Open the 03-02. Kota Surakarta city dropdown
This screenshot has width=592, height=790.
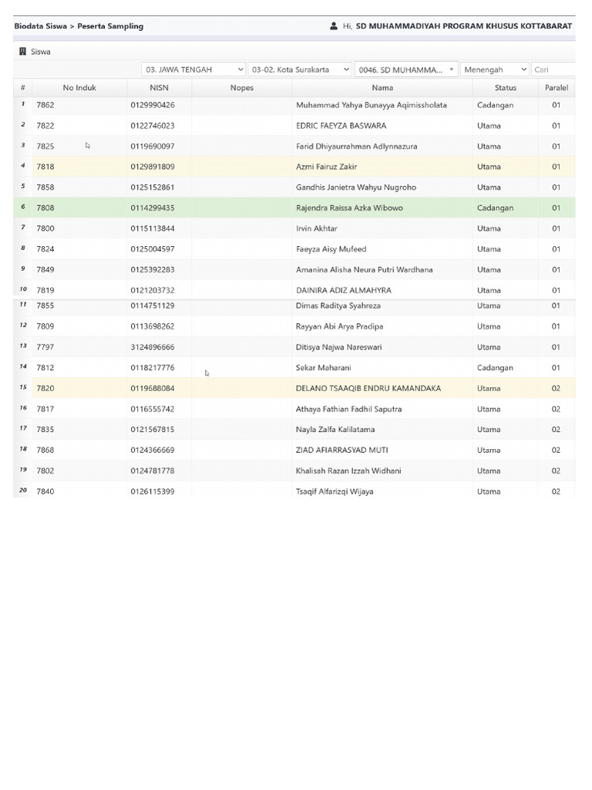click(300, 69)
